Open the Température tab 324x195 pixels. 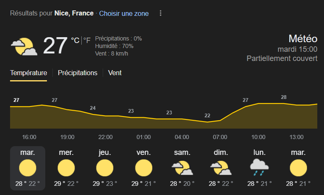(29, 73)
